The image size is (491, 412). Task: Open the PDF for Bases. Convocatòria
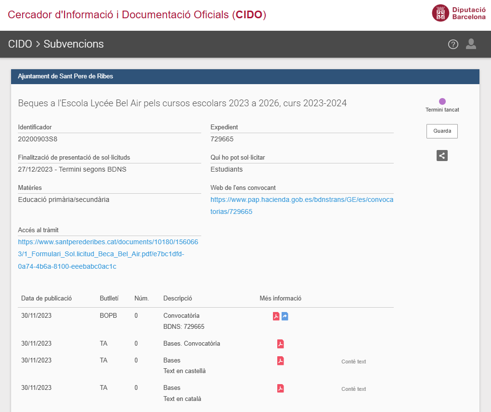(x=280, y=344)
